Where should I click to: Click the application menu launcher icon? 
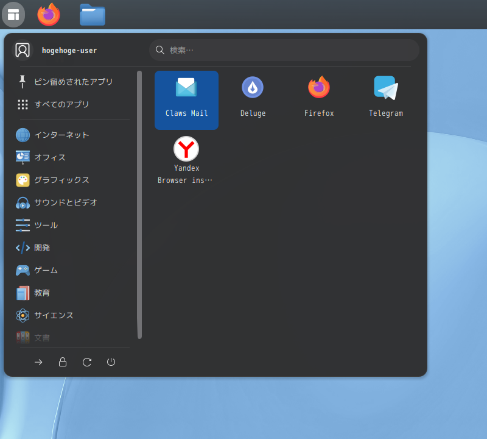click(13, 14)
